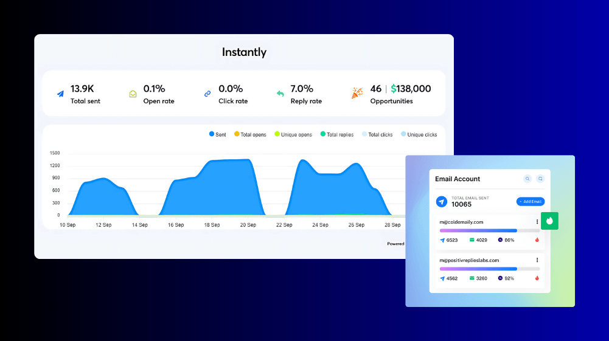Image resolution: width=609 pixels, height=341 pixels.
Task: Click the 0.0% Click rate value
Action: pos(231,89)
